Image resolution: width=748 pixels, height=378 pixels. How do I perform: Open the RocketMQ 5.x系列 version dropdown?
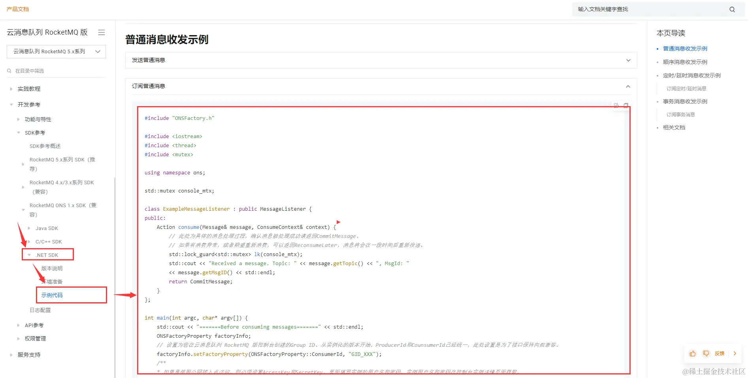point(56,52)
